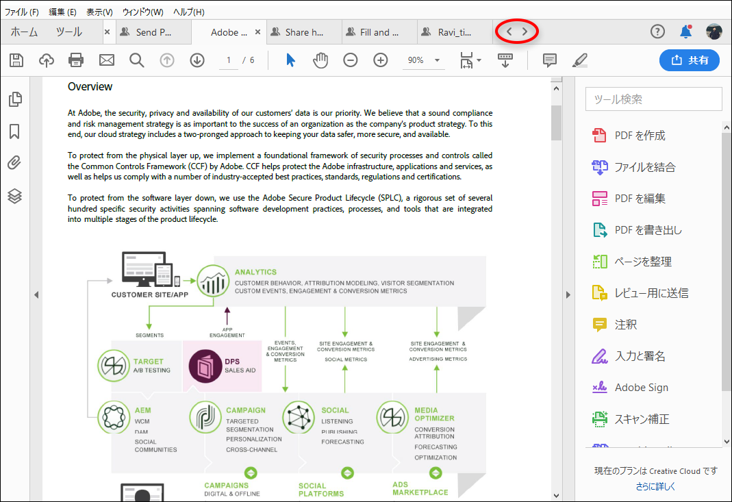Switch to the ホーム tab
Screen dimensions: 732x502
point(24,32)
